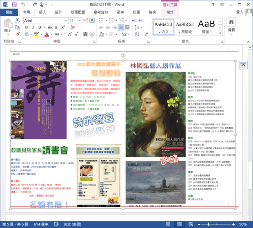Viewport: 253px width, 228px height.
Task: Switch to the 版面配置 ribbon tab
Action: tap(78, 12)
